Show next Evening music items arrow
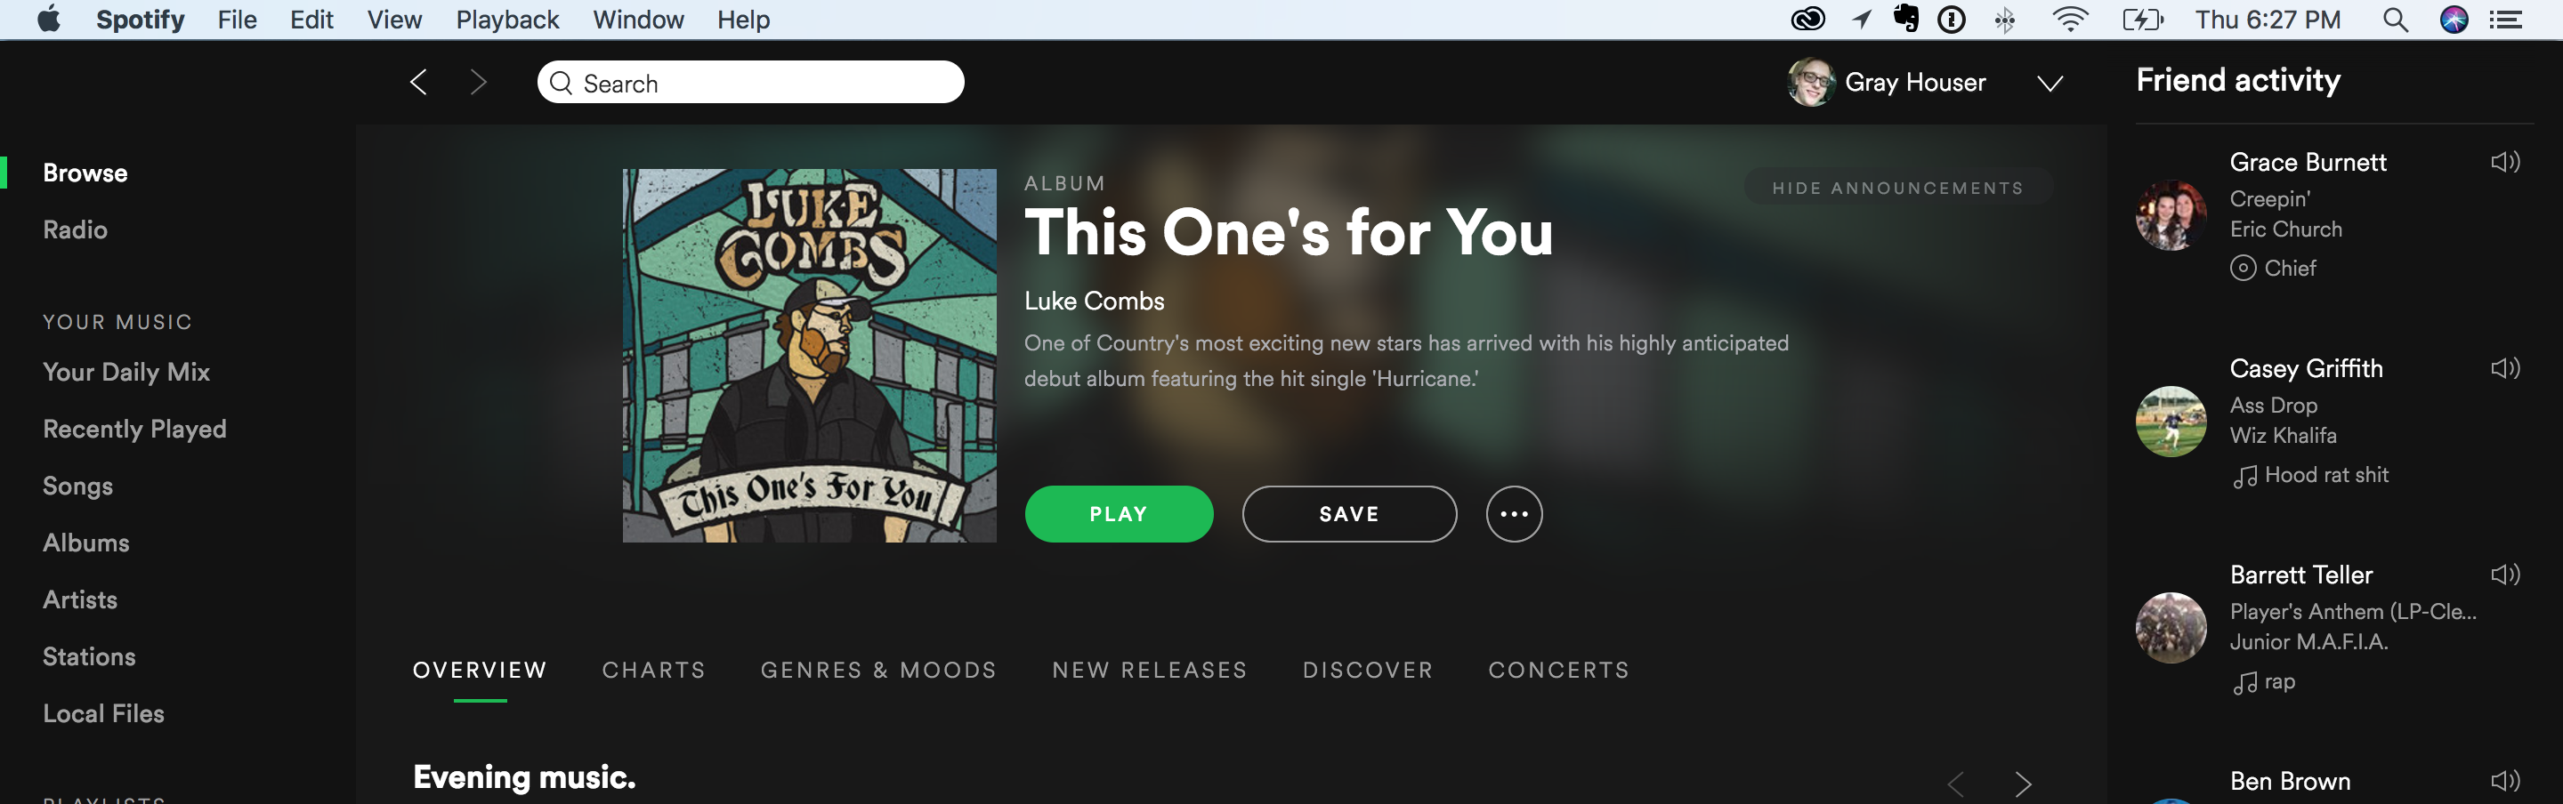2563x804 pixels. coord(2022,784)
